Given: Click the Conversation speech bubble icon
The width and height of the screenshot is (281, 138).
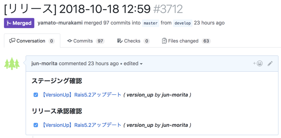Looking at the screenshot, I should [12, 41].
